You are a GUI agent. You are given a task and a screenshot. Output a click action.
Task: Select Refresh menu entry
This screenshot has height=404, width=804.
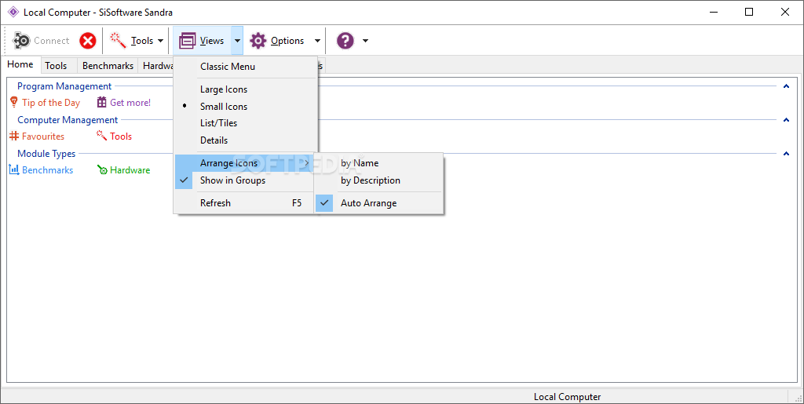click(245, 202)
